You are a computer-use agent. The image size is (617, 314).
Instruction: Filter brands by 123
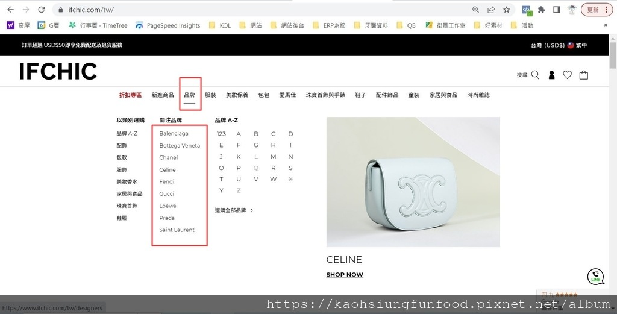coord(221,134)
